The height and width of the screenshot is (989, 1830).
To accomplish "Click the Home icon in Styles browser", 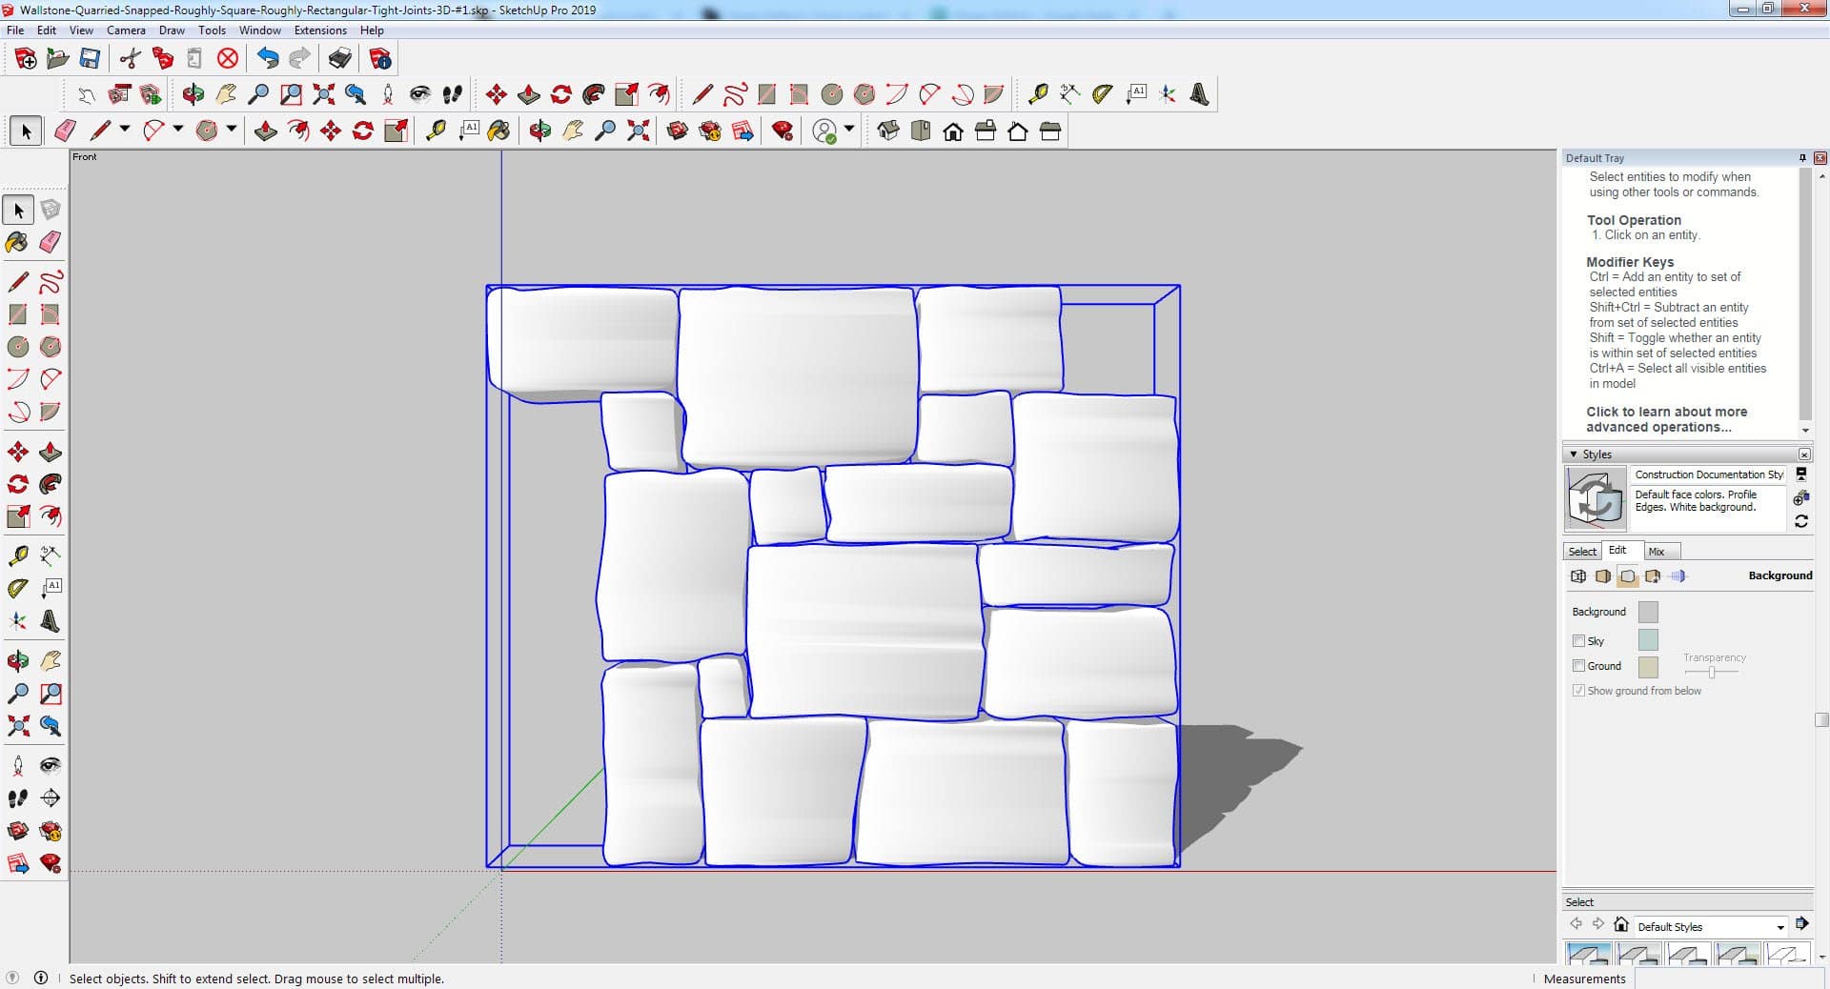I will pyautogui.click(x=1620, y=924).
